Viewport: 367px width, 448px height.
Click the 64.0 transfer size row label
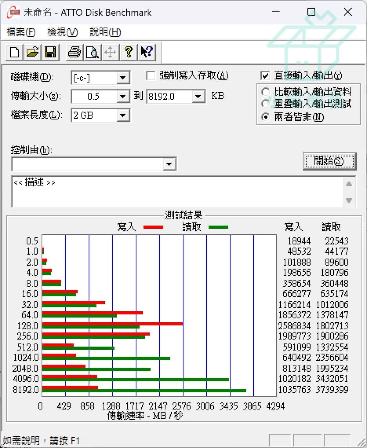(x=30, y=315)
